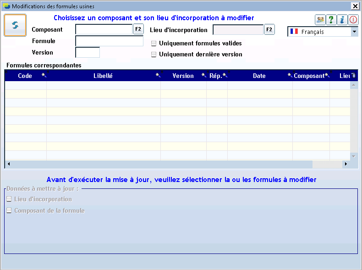Open the table menu icon in header corner
The image size is (362, 270).
coord(353,75)
